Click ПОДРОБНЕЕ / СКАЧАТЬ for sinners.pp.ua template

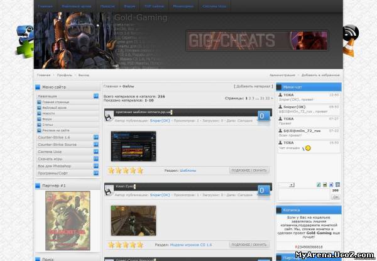(x=249, y=170)
